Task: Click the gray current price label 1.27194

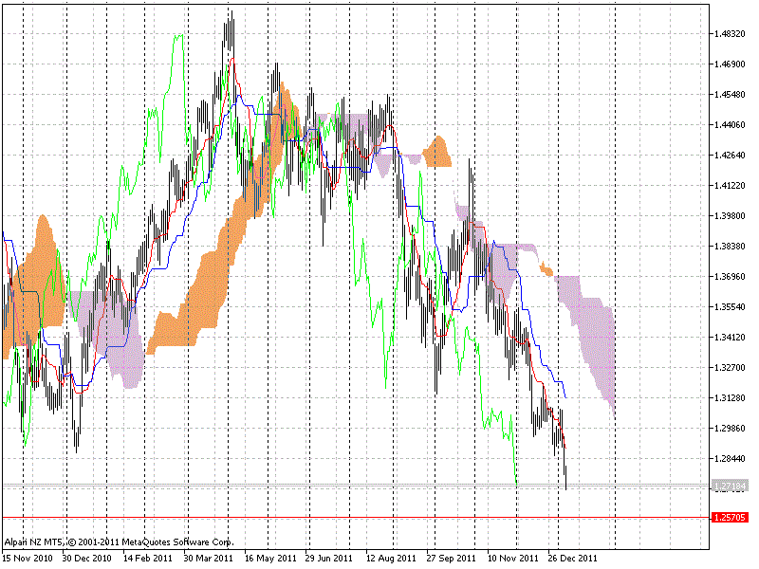Action: (x=730, y=486)
